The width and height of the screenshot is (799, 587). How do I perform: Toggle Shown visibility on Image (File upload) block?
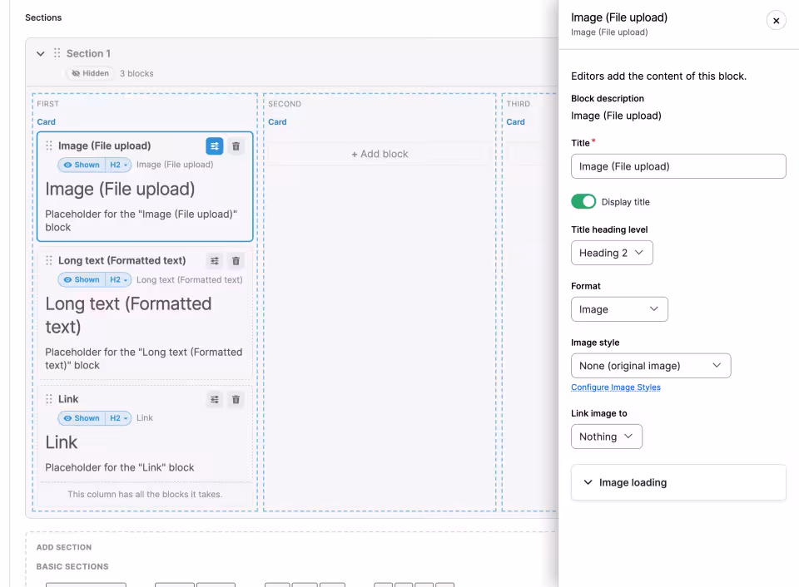(x=82, y=165)
